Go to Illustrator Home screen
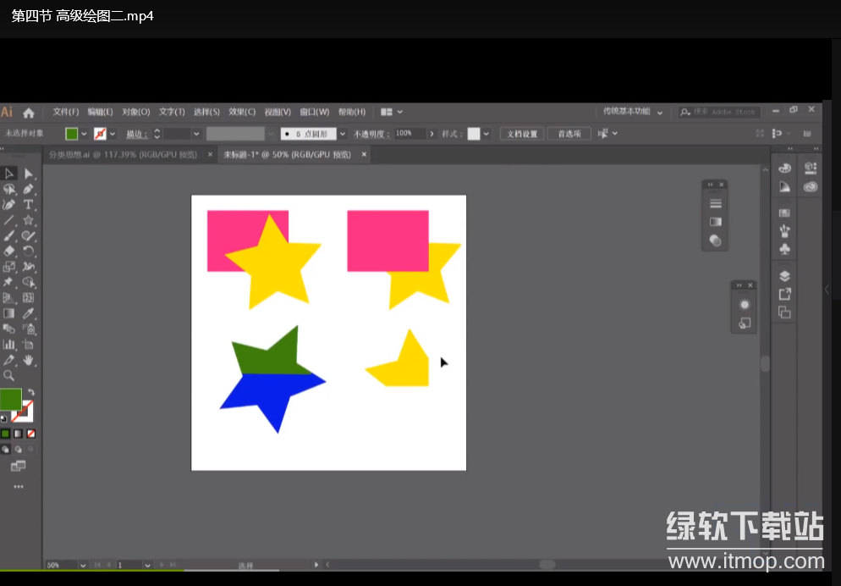This screenshot has width=841, height=586. point(29,113)
